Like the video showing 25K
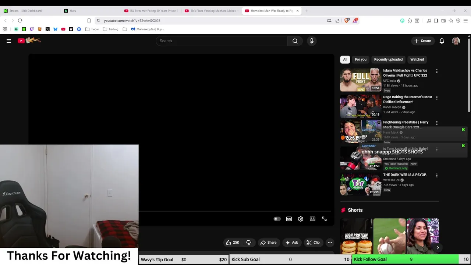 pos(233,243)
